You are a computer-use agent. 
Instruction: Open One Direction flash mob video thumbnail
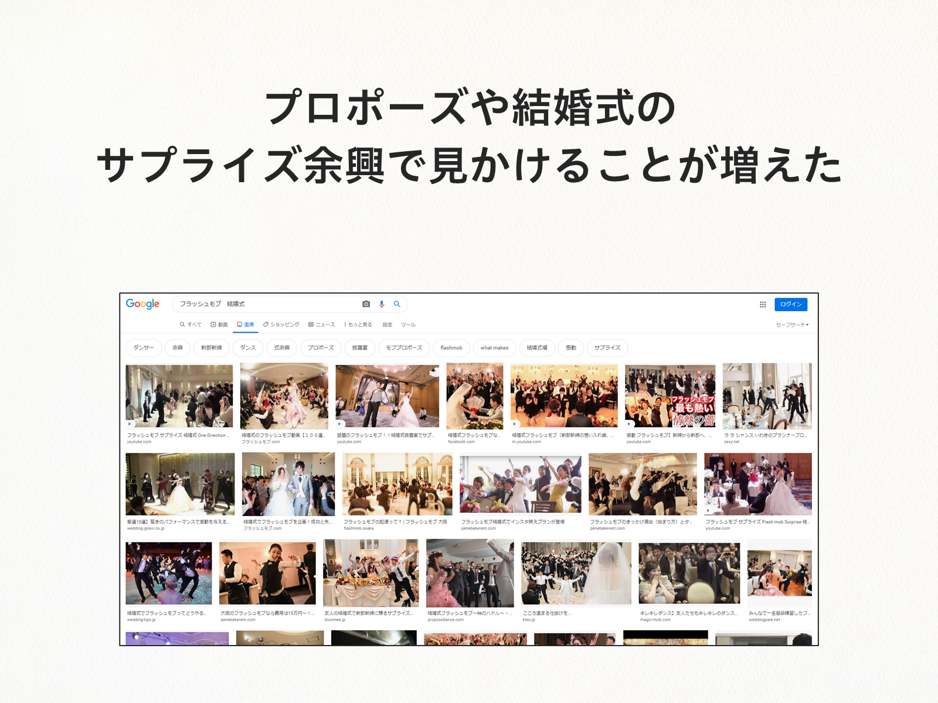coord(179,396)
